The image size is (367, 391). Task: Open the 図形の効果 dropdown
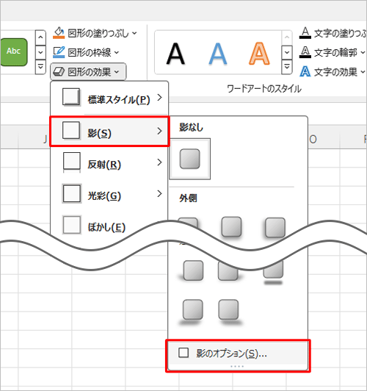click(88, 72)
